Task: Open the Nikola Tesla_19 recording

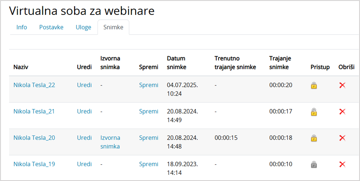Action: [34, 164]
